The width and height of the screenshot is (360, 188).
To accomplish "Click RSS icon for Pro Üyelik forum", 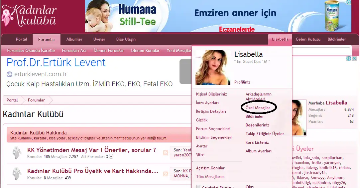I will [x=166, y=174].
